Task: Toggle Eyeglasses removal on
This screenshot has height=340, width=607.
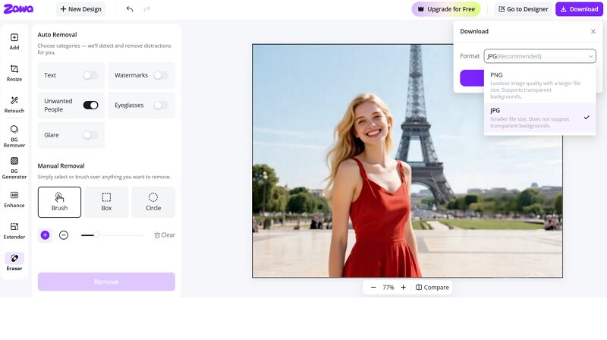Action: coord(161,105)
